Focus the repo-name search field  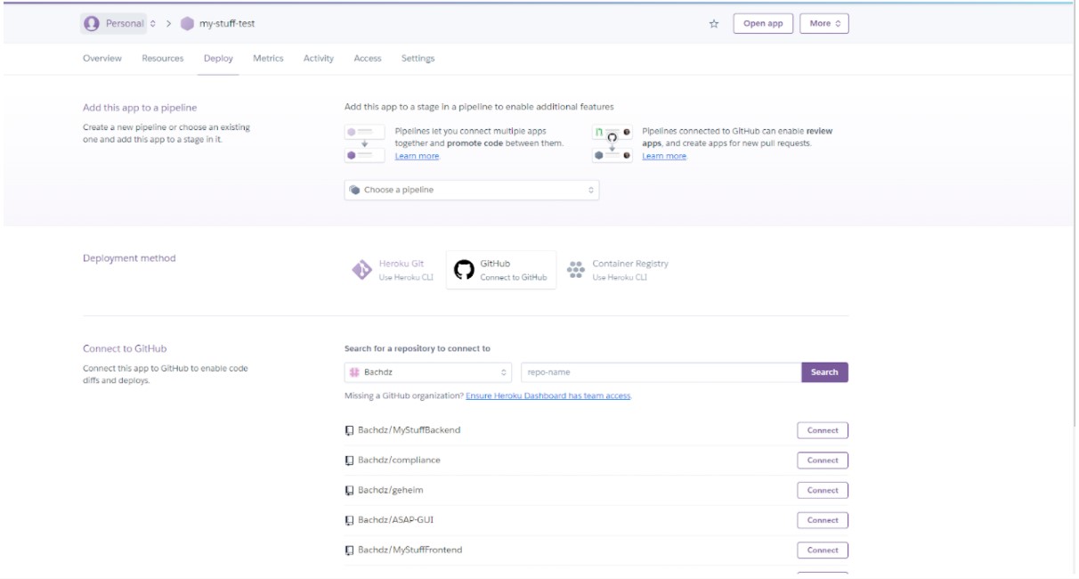[661, 372]
